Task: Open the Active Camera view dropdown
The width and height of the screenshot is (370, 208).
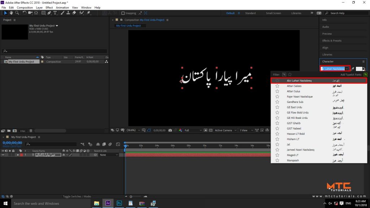Action: pyautogui.click(x=225, y=130)
